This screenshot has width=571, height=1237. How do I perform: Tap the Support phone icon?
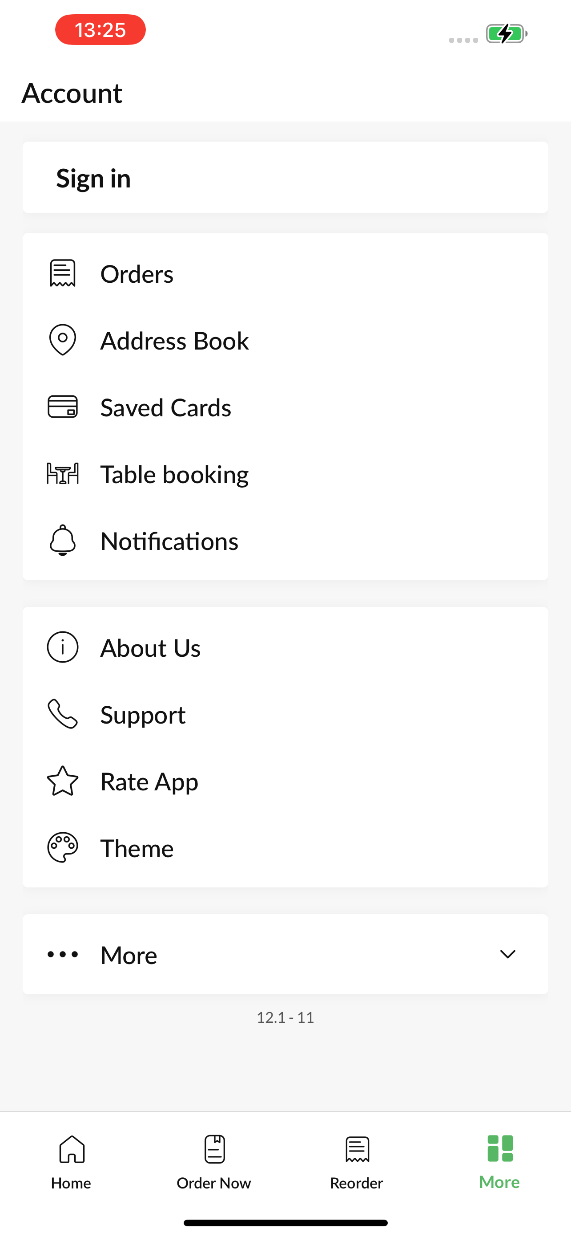tap(63, 714)
